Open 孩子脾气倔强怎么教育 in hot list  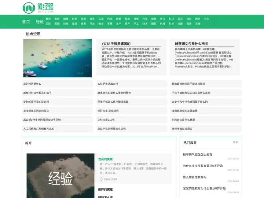pos(198,155)
